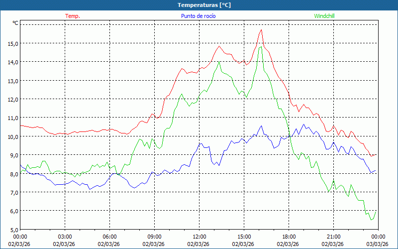The height and width of the screenshot is (249, 398).
Task: Click the 12:00 time axis label
Action: point(199,237)
